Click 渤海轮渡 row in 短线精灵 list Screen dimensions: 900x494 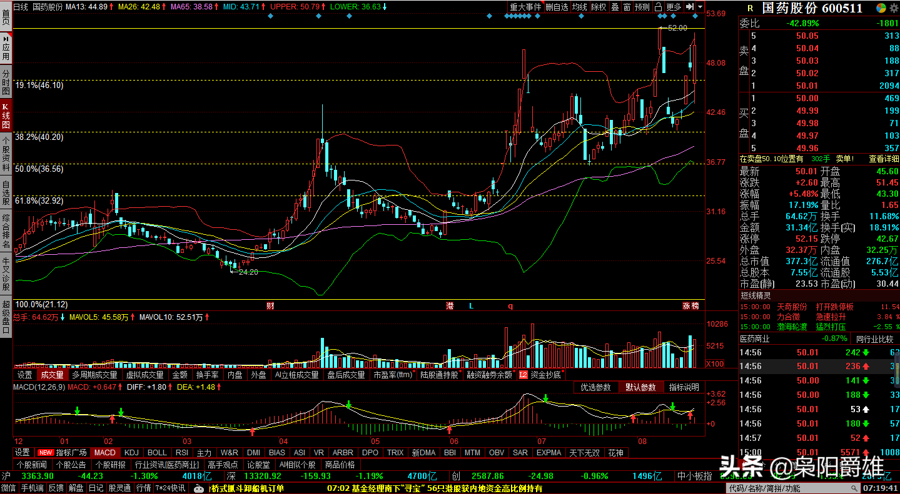pos(819,326)
